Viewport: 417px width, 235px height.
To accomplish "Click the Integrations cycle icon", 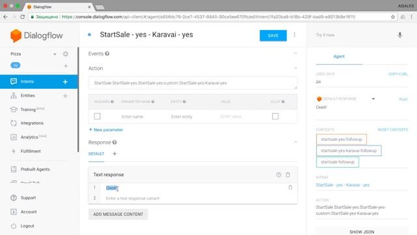I will [x=14, y=123].
